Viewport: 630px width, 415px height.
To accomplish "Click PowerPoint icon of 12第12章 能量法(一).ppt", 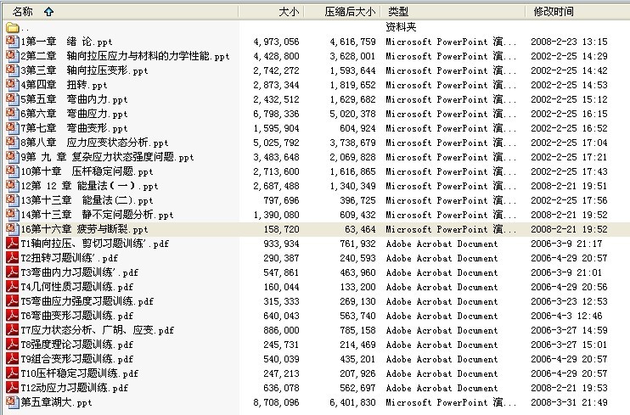I will [13, 186].
